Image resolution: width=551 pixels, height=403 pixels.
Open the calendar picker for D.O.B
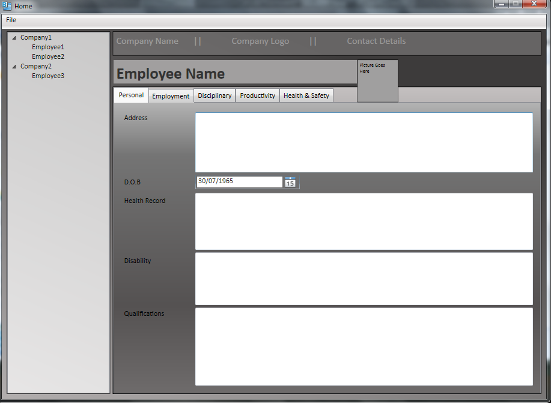[x=290, y=183]
